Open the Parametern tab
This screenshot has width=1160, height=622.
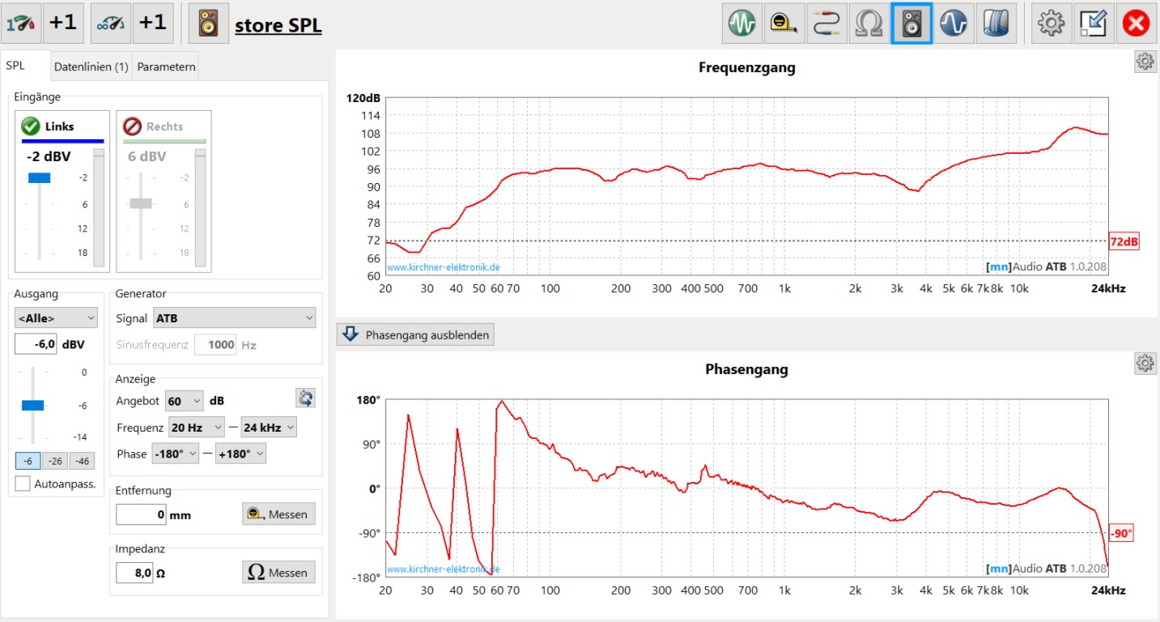166,67
